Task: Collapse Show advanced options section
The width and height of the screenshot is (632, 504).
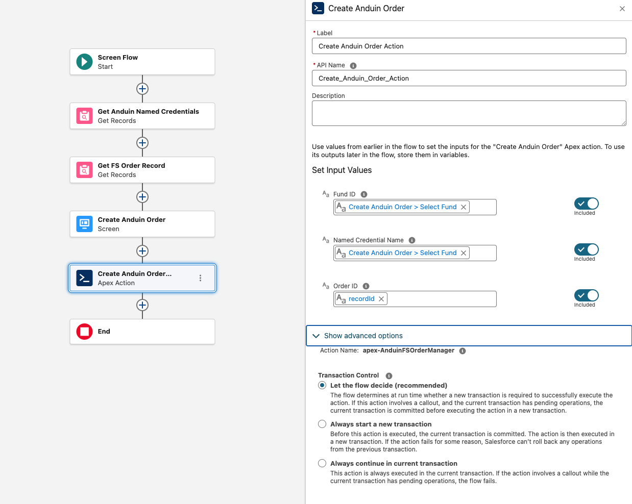Action: pos(469,336)
